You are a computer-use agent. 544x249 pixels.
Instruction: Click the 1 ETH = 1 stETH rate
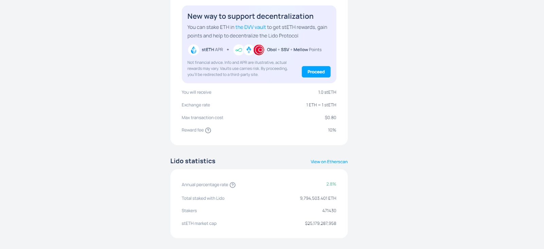pyautogui.click(x=321, y=105)
